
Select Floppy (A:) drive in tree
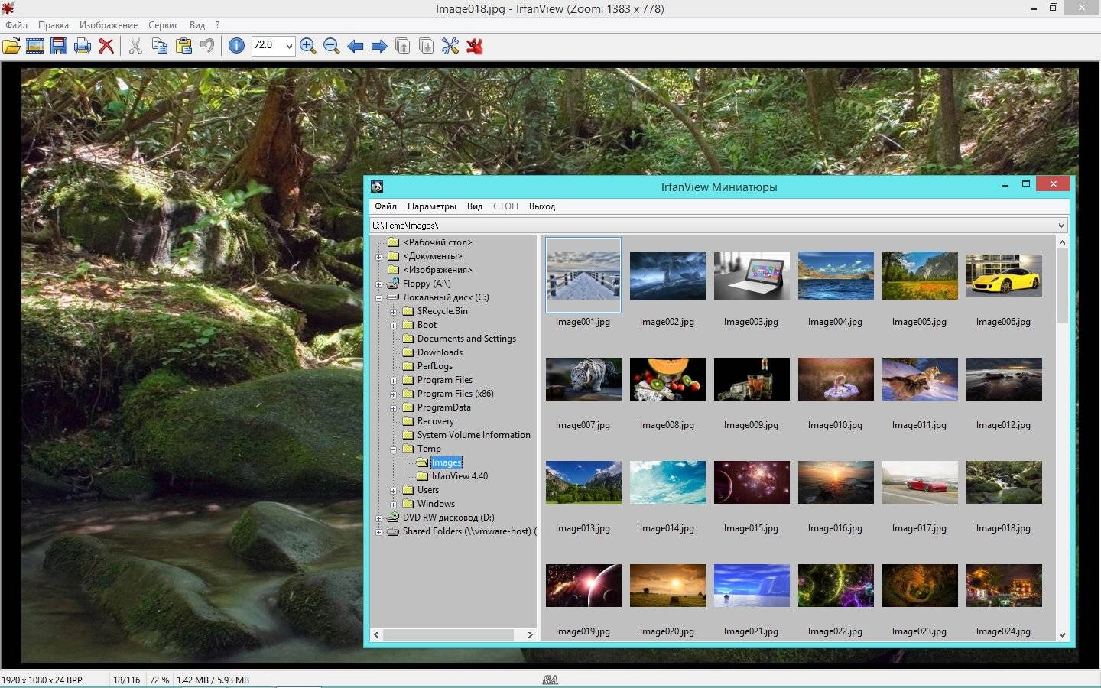click(427, 284)
